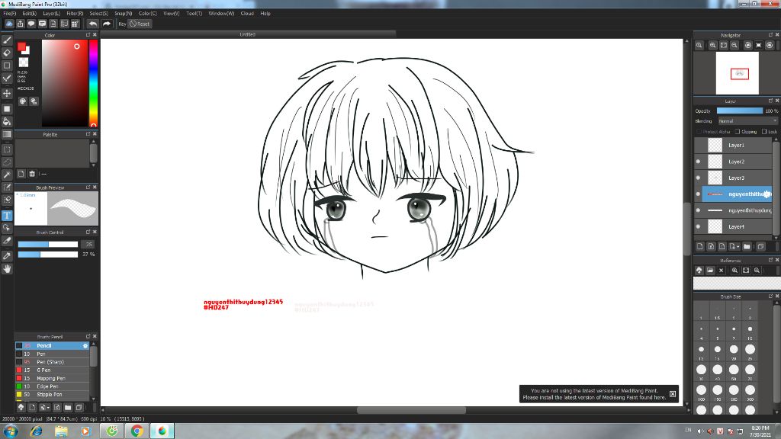Screen dimensions: 781x439
Task: Open Blending mode dropdown
Action: [747, 121]
